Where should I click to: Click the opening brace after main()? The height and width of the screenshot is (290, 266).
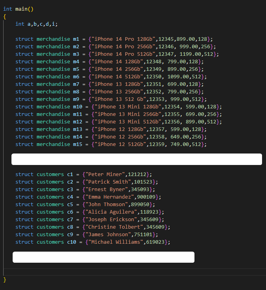[5, 17]
